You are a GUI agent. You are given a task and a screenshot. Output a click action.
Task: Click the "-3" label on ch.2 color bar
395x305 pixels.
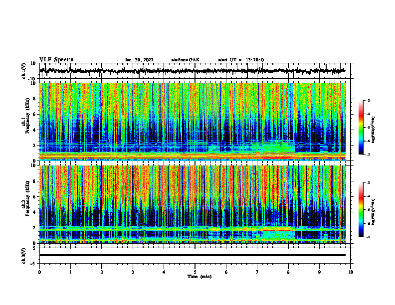(x=368, y=183)
